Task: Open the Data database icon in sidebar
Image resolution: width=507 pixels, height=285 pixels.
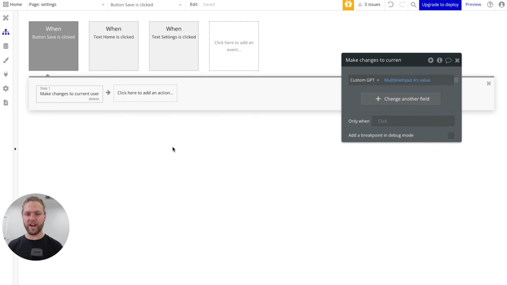Action: tap(6, 46)
